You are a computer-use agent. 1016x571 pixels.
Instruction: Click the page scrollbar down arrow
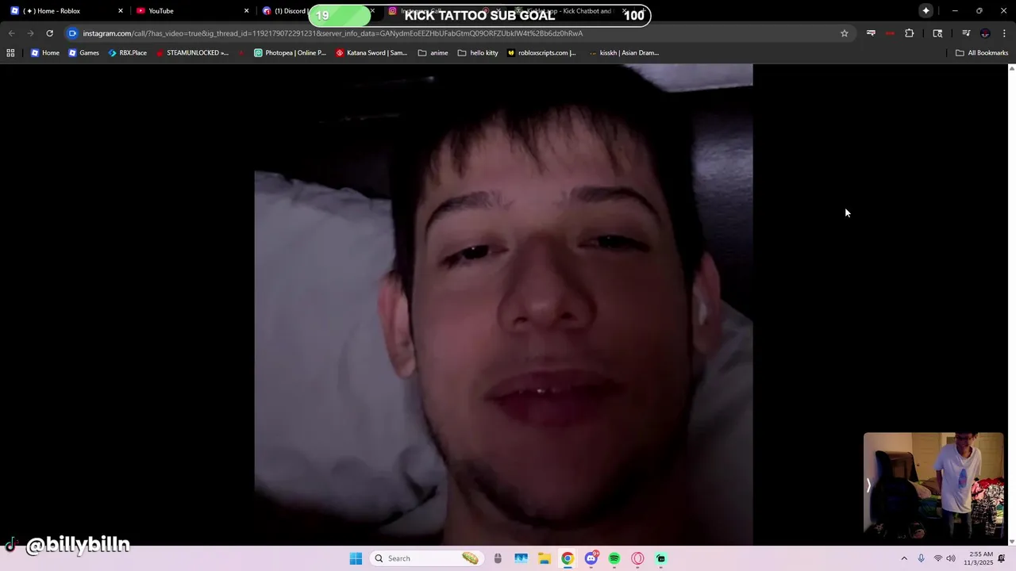(1011, 541)
